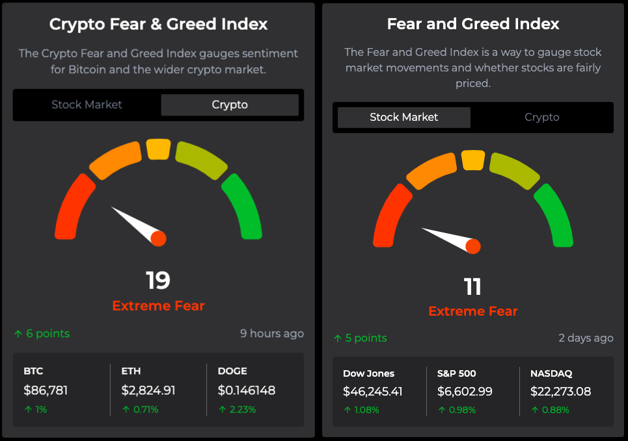Click the orange fear arc of the stock gauge

[431, 170]
